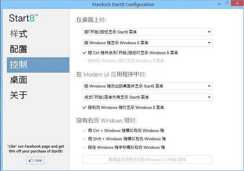244x171 pixels.
Task: Click the Facebook Like thumbs-up button
Action: [x=35, y=160]
